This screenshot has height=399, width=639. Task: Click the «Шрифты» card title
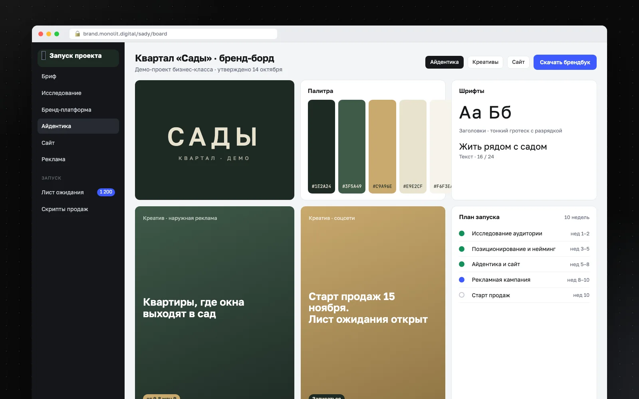point(472,91)
